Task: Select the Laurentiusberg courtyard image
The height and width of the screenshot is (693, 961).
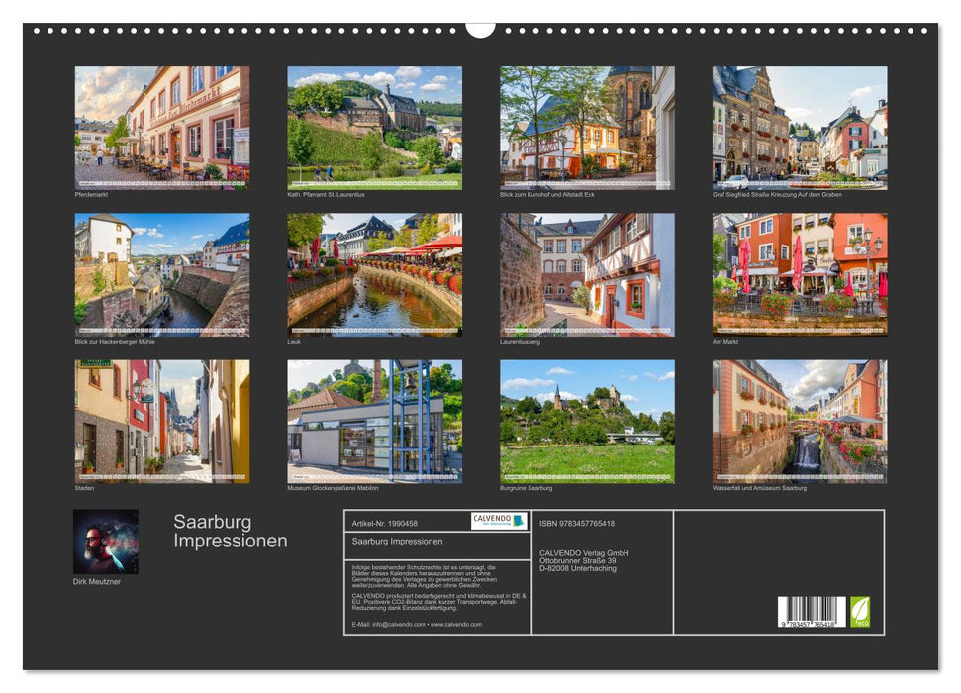Action: tap(587, 272)
